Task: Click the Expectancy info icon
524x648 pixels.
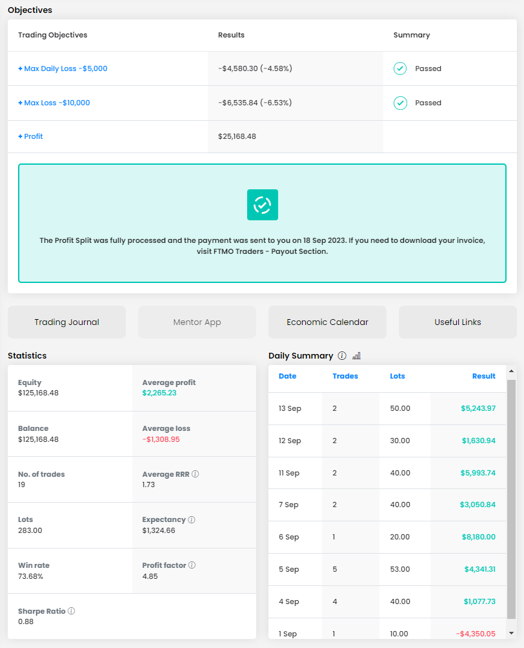Action: coord(192,519)
